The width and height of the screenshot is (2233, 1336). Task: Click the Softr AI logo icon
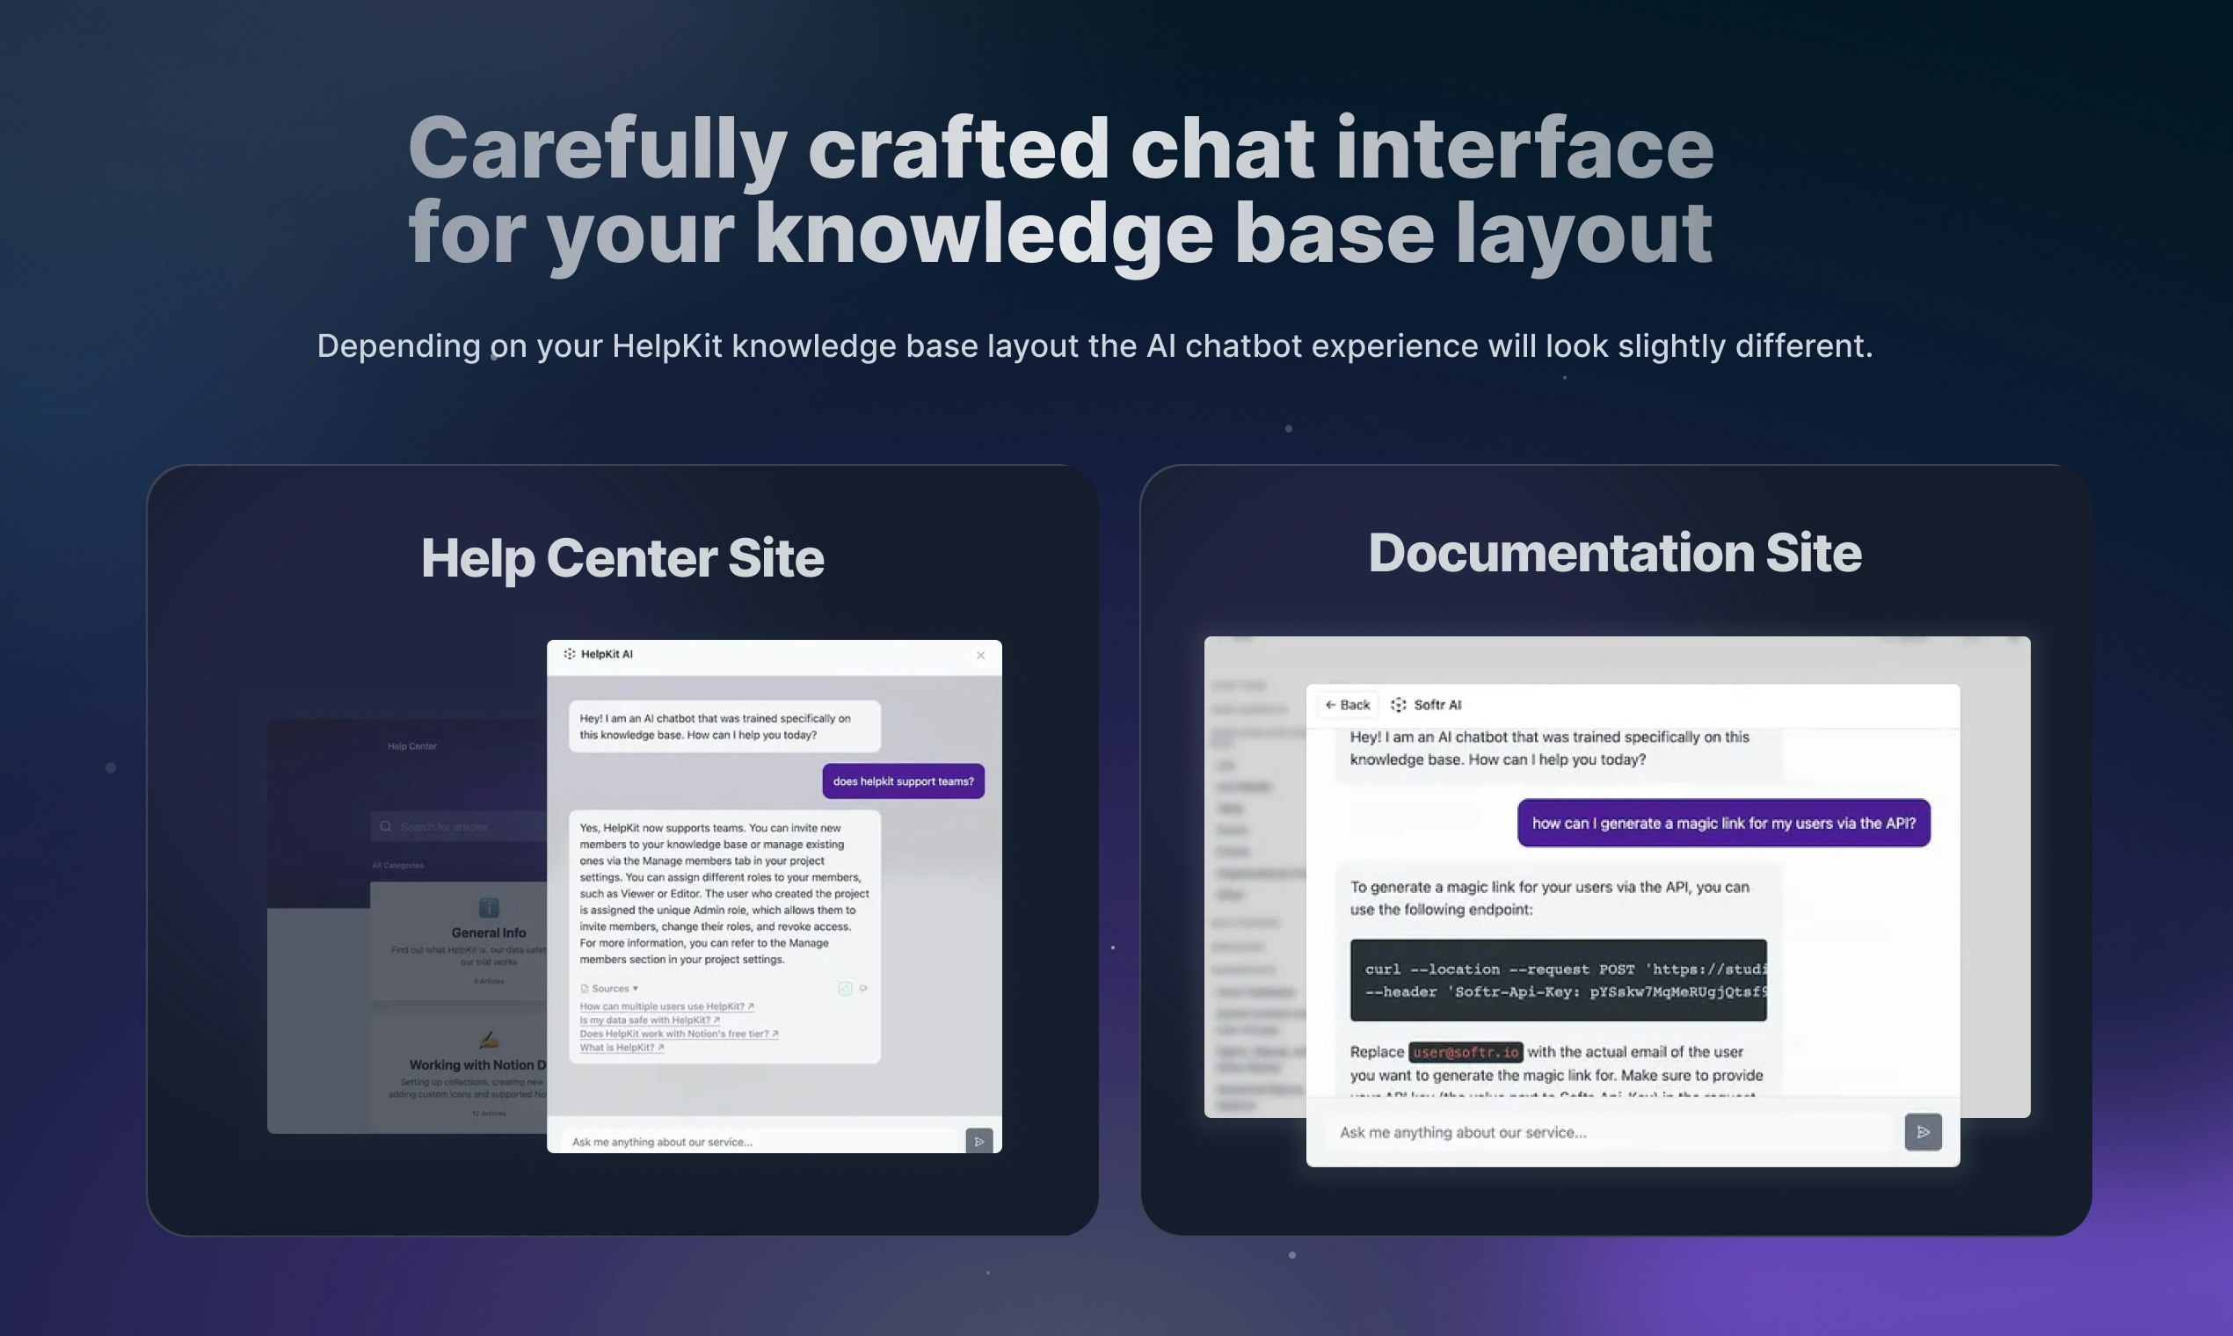coord(1399,705)
